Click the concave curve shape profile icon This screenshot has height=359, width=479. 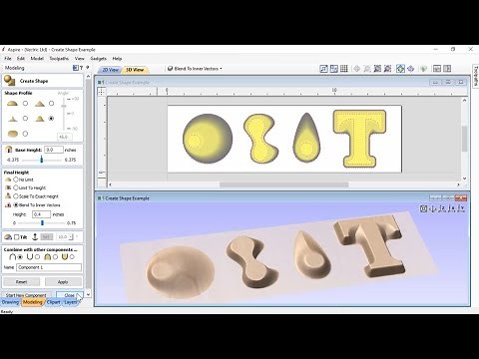click(x=12, y=119)
